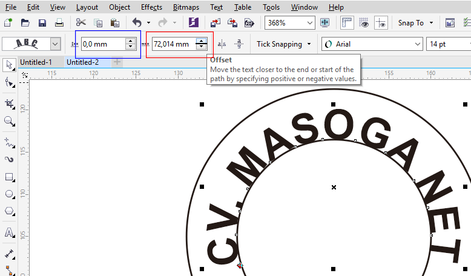Toggle full-screen preview icon

tap(324, 23)
